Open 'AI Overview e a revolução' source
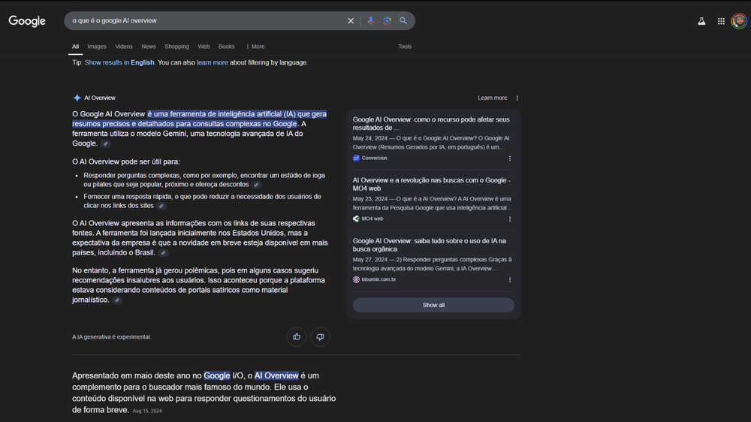 click(x=432, y=185)
